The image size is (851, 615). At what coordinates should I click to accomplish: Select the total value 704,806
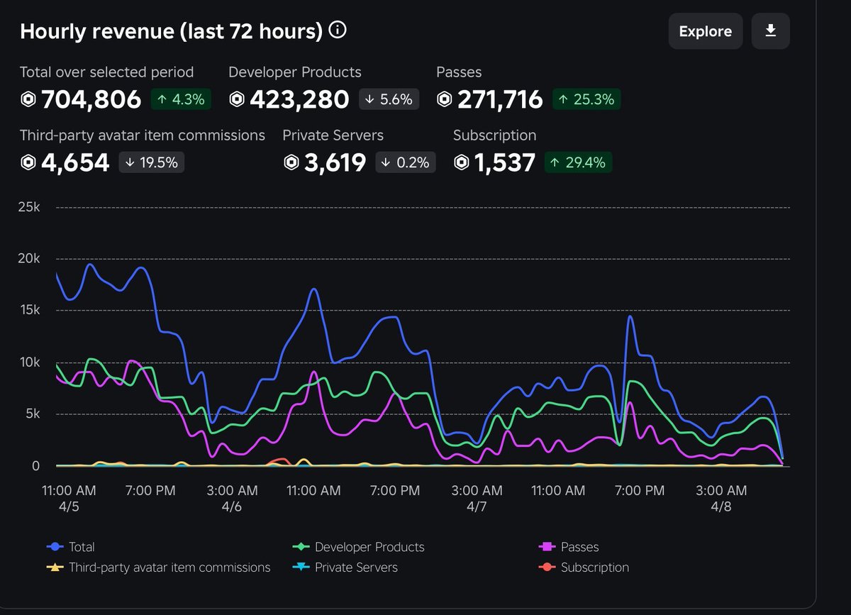91,100
